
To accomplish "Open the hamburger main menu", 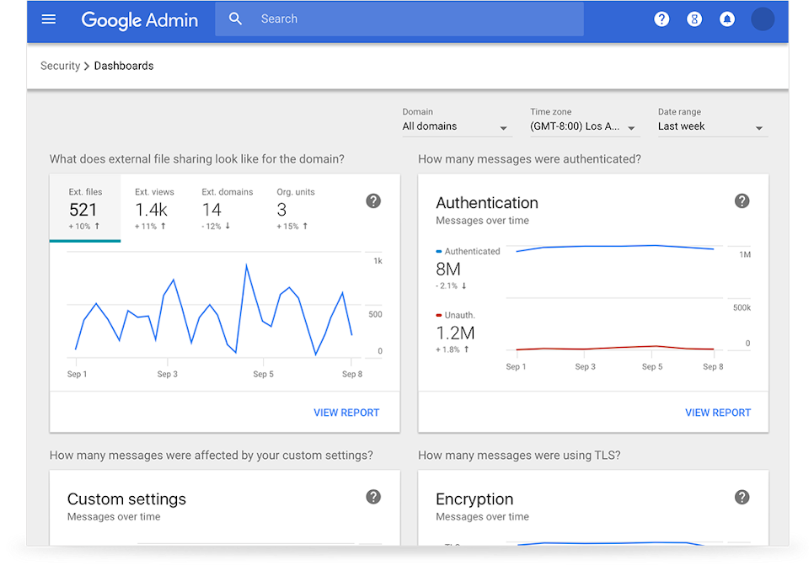I will [49, 19].
